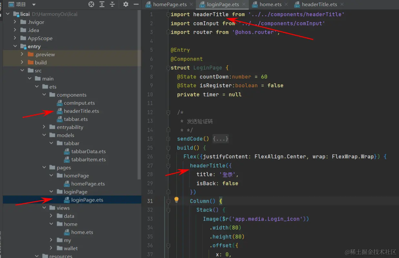Expand the AppScope folder
399x258 pixels.
[15, 38]
